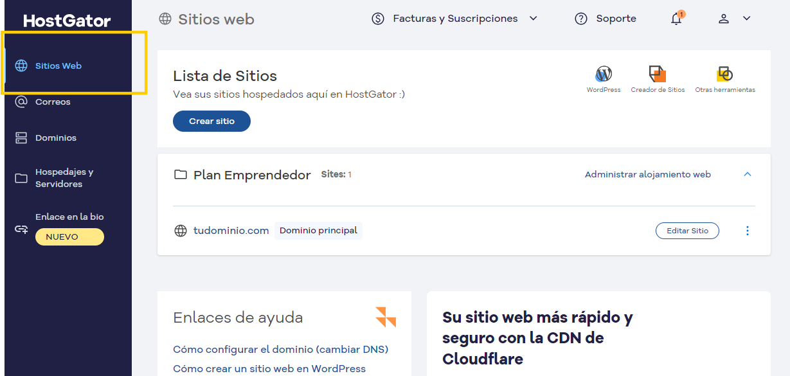Expand the Facturas y Suscripciones chevron
This screenshot has height=376, width=790.
pyautogui.click(x=533, y=19)
